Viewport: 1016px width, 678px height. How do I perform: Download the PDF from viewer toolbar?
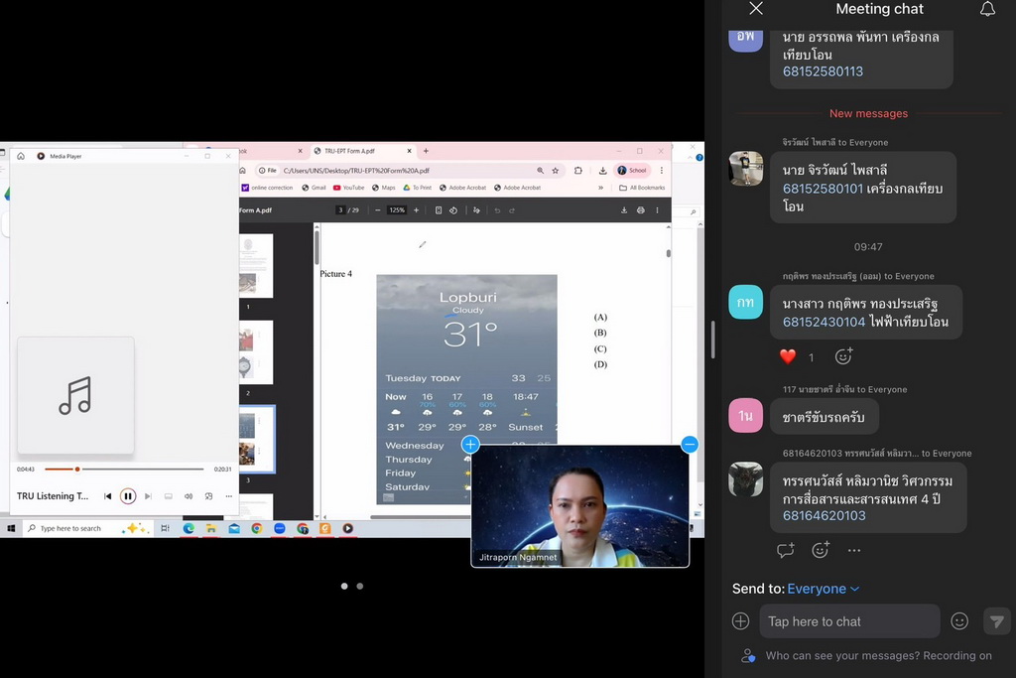coord(624,210)
